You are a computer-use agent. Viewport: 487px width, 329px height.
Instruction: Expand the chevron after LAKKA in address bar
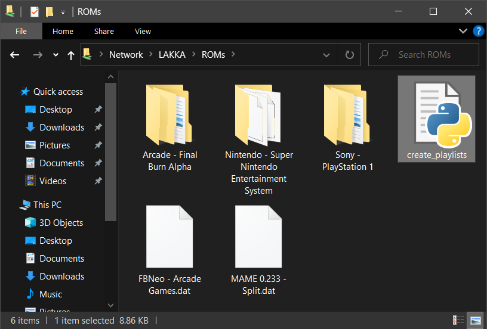[194, 54]
